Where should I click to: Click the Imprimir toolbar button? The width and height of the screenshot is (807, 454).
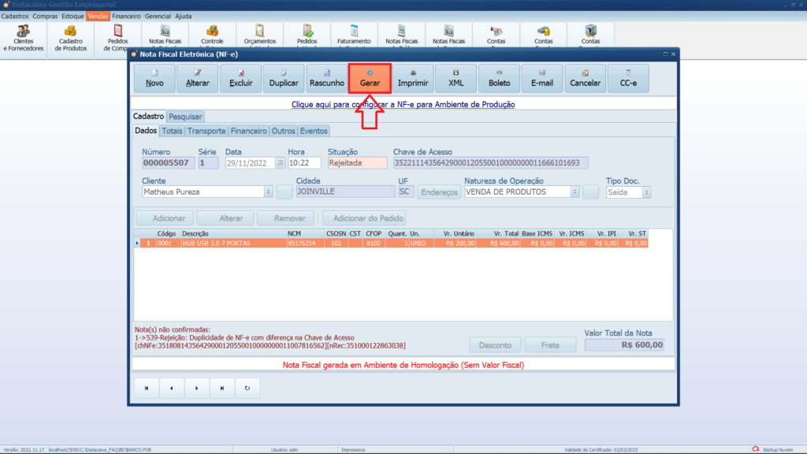tap(413, 79)
